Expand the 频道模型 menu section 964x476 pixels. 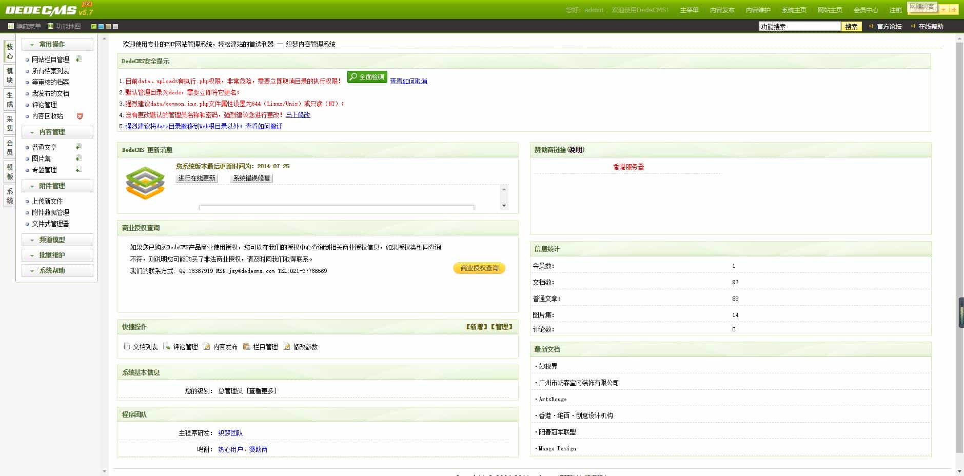(x=57, y=240)
